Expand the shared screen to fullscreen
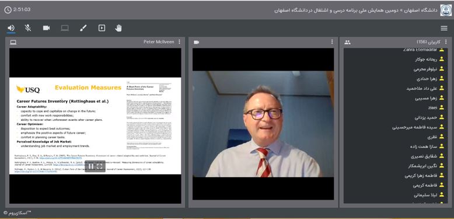Screen dimensions: 454x219 click(100, 166)
